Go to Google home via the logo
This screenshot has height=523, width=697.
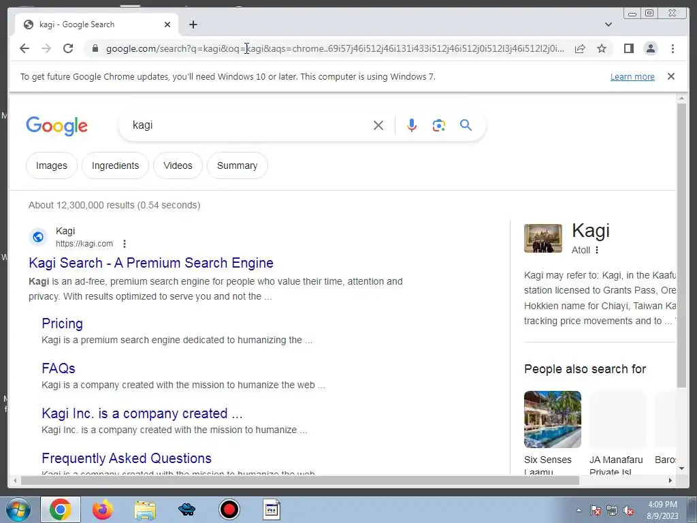pyautogui.click(x=57, y=126)
